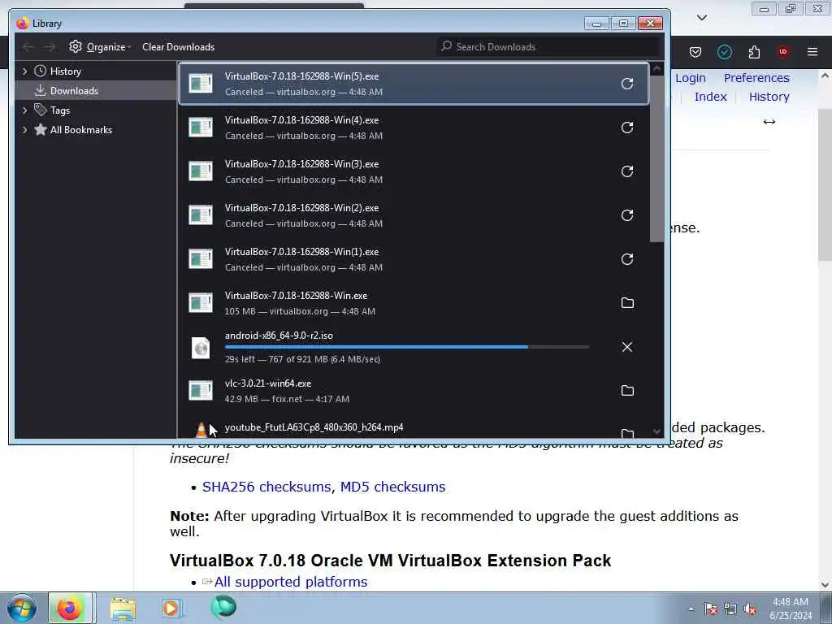Click the downloads list vertical scrollbar
This screenshot has height=624, width=832.
tap(656, 158)
